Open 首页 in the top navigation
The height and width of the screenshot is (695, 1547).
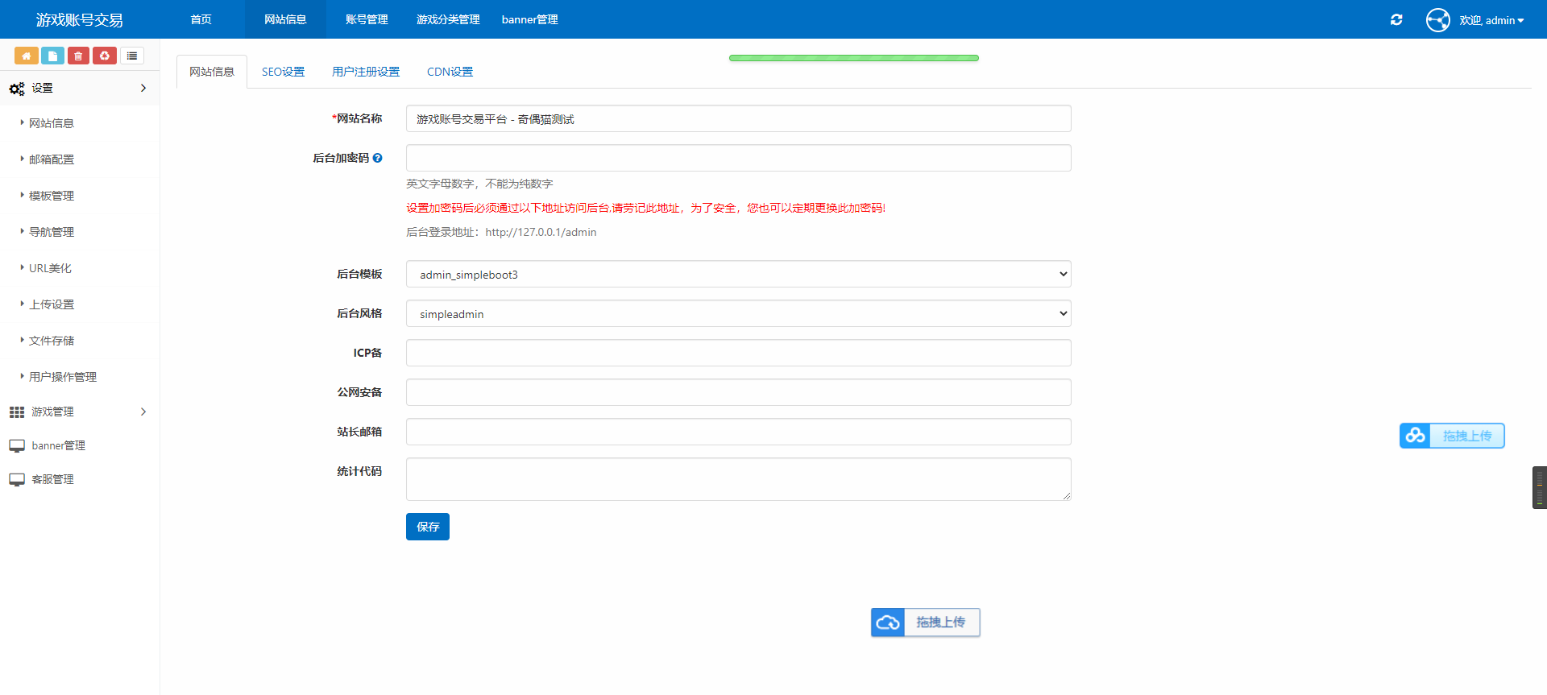click(x=201, y=19)
